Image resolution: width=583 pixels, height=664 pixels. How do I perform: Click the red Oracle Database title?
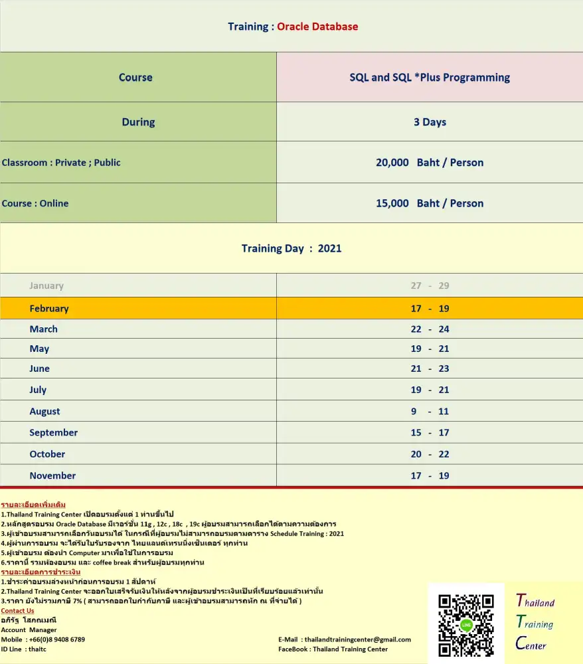click(317, 27)
